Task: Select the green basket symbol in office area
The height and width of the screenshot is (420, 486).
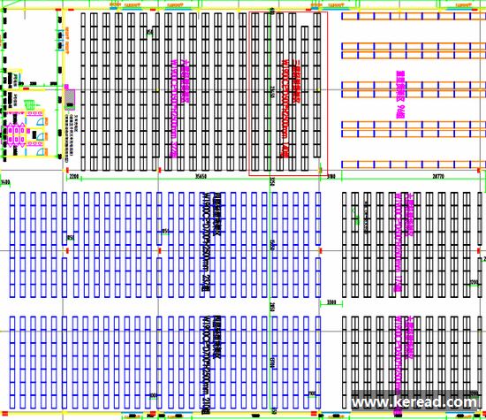Action: 29,104
